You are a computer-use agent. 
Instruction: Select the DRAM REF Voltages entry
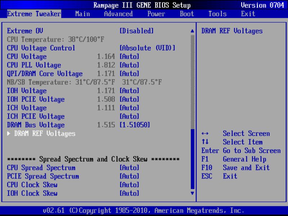point(45,134)
